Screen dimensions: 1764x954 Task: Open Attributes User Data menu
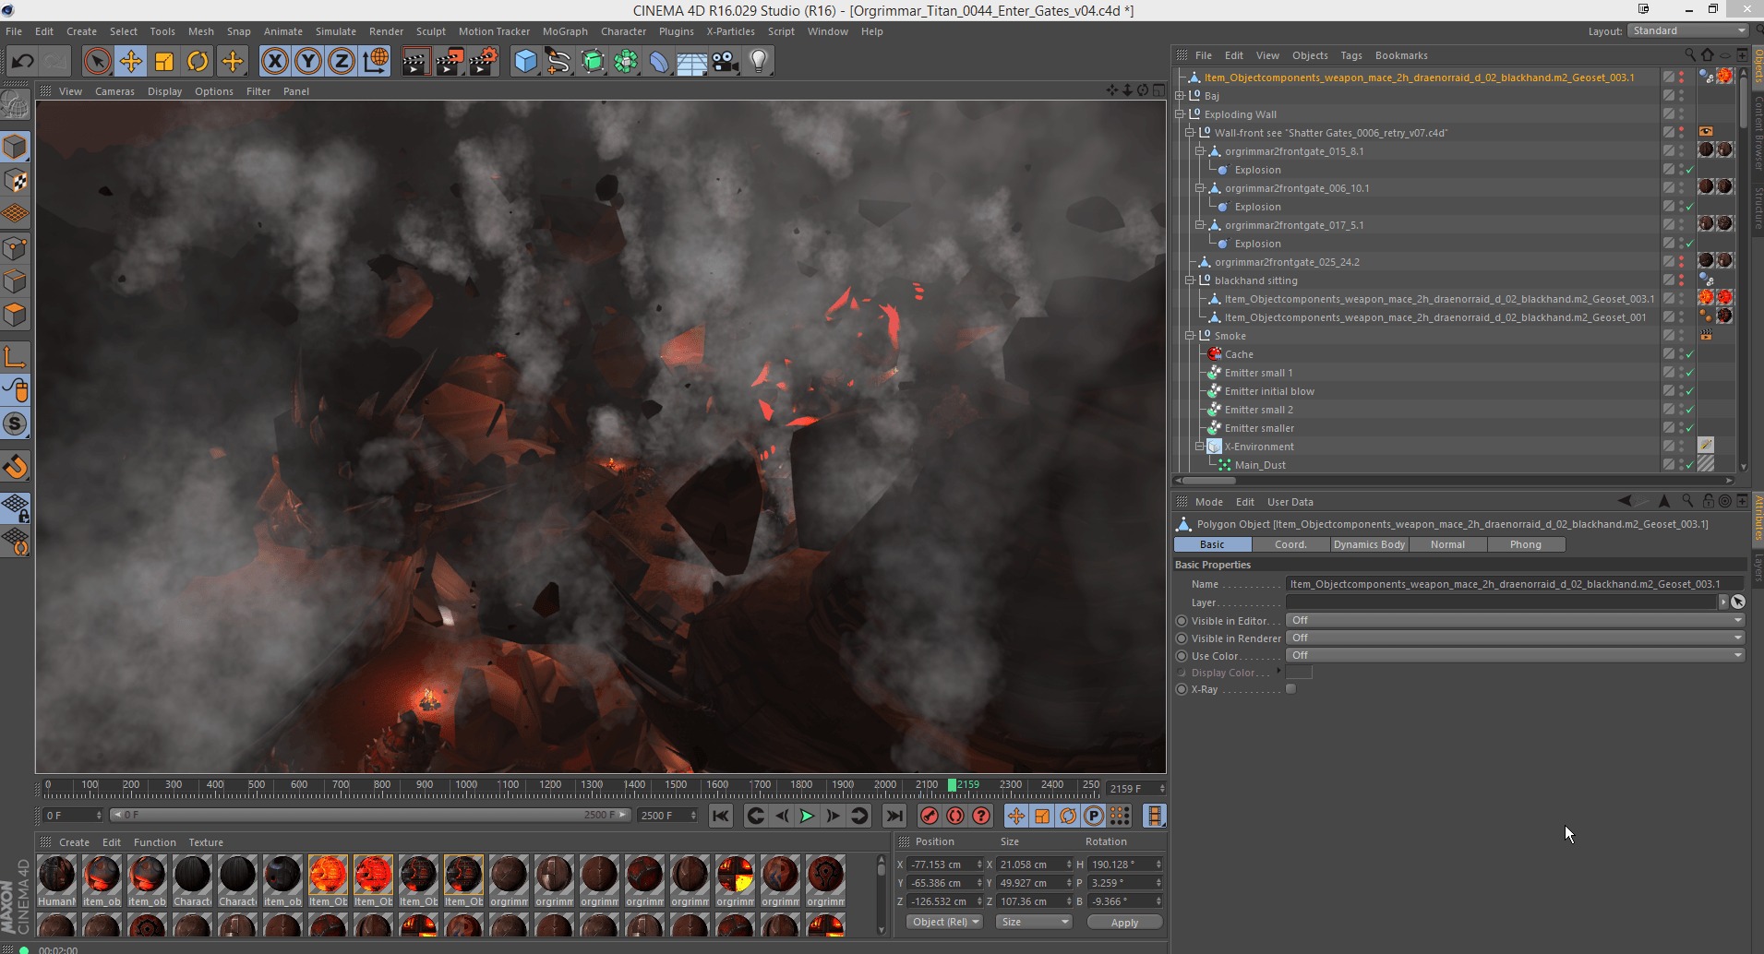(1290, 502)
